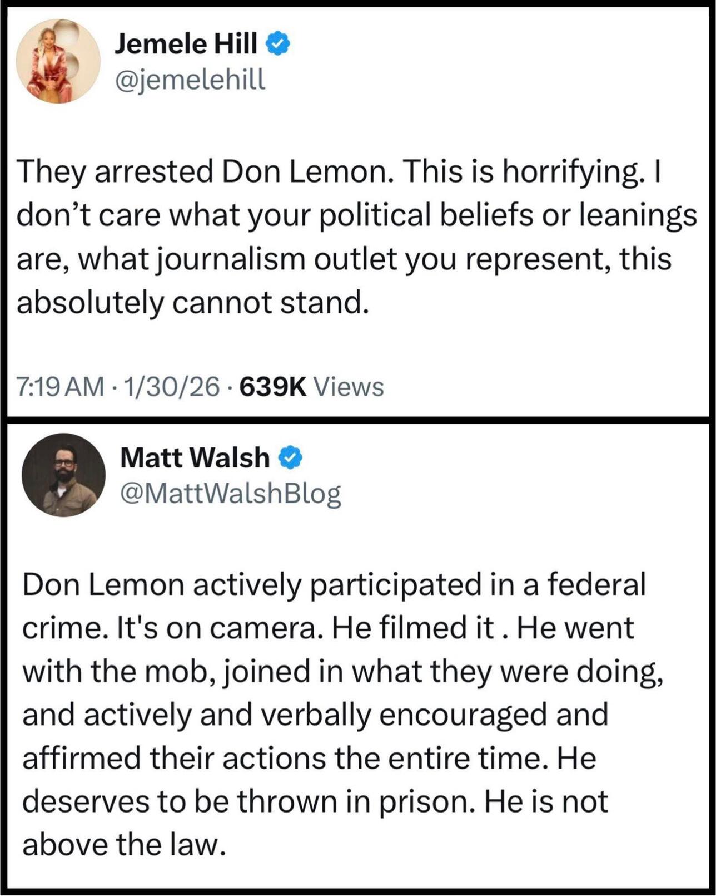Click the Matt Walsh display name
The image size is (716, 896).
click(x=195, y=458)
